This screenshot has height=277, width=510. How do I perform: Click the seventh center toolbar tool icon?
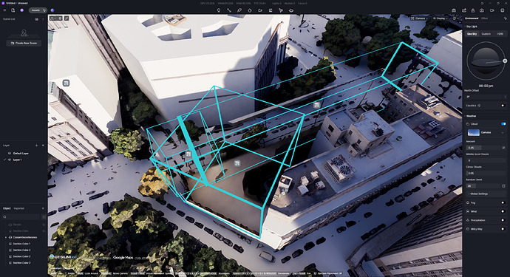tap(281, 10)
